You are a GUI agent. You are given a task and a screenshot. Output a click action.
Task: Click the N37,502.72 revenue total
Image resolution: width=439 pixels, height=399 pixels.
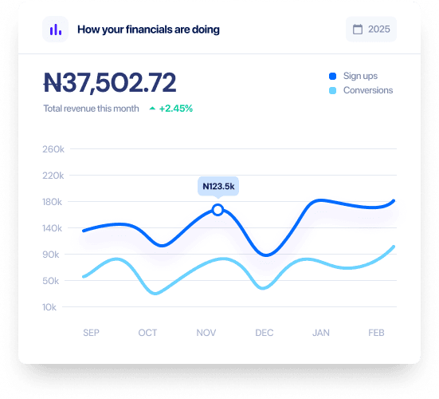[x=110, y=82]
